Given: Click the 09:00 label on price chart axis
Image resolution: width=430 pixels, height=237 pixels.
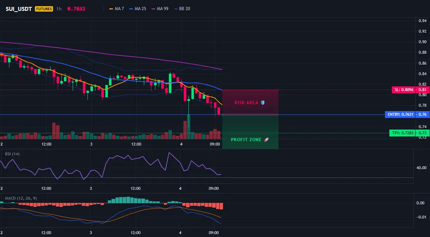Looking at the screenshot, I should tap(214, 144).
